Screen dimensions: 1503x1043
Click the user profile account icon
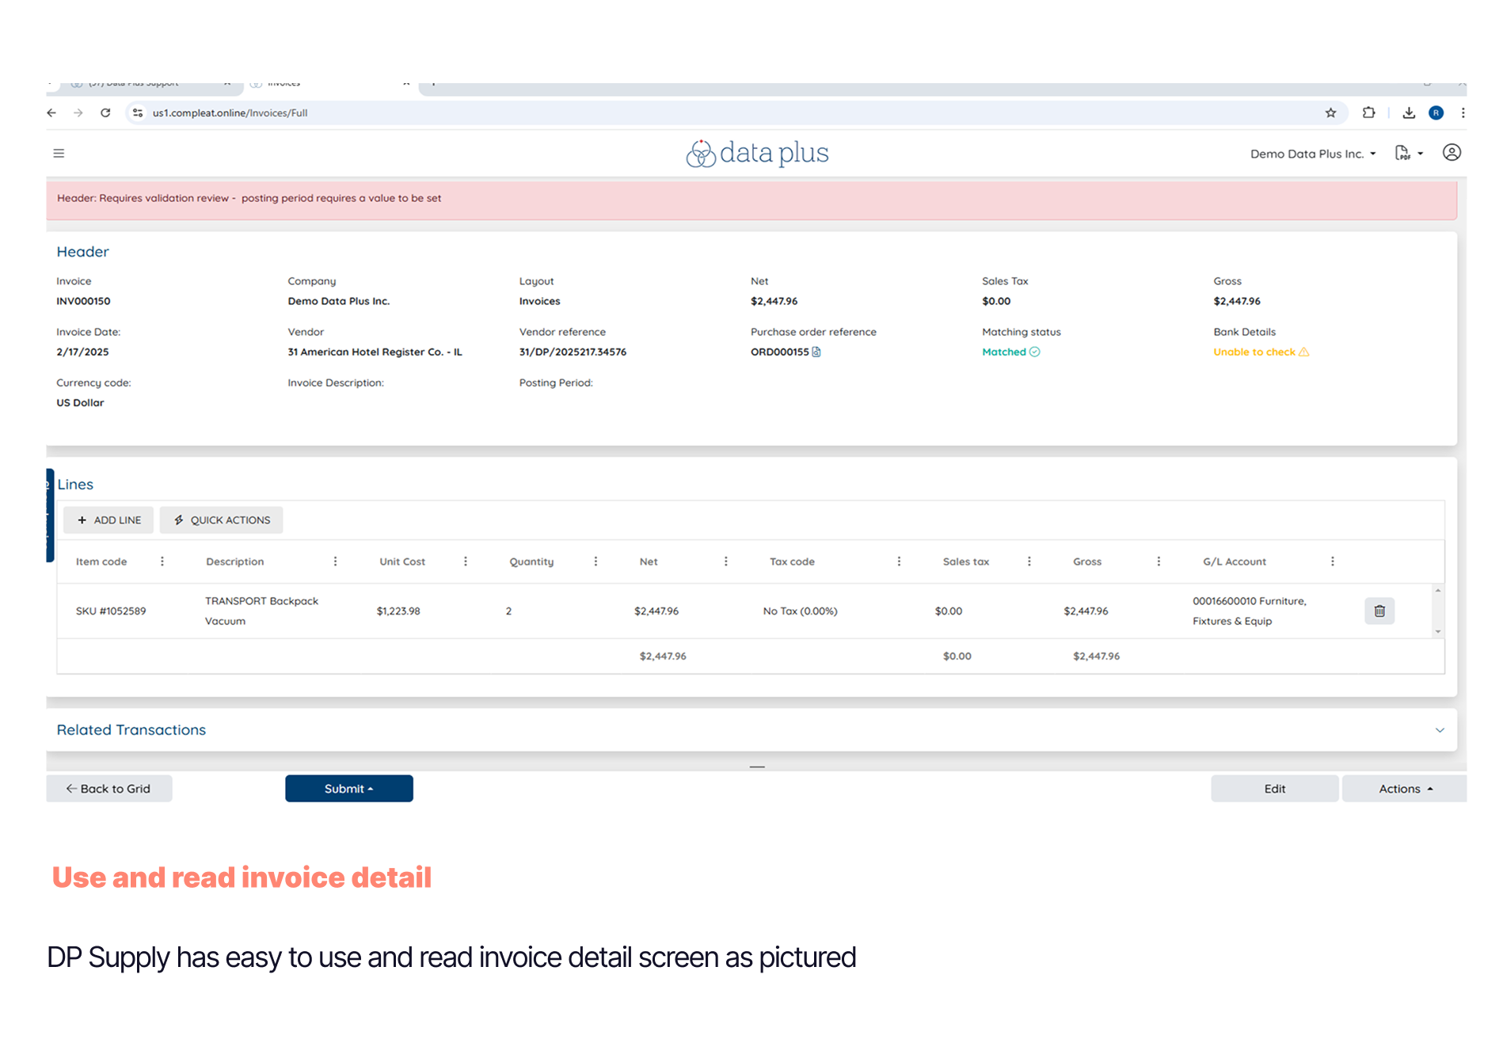click(x=1451, y=153)
